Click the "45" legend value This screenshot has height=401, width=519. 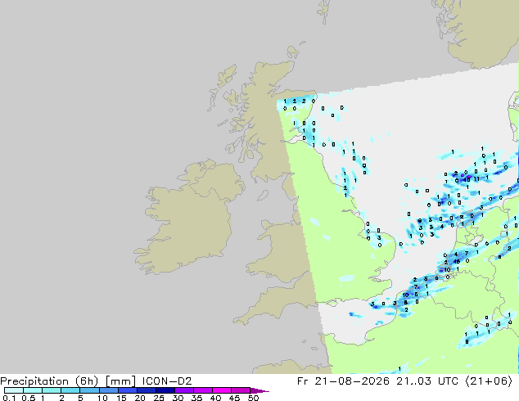(234, 398)
